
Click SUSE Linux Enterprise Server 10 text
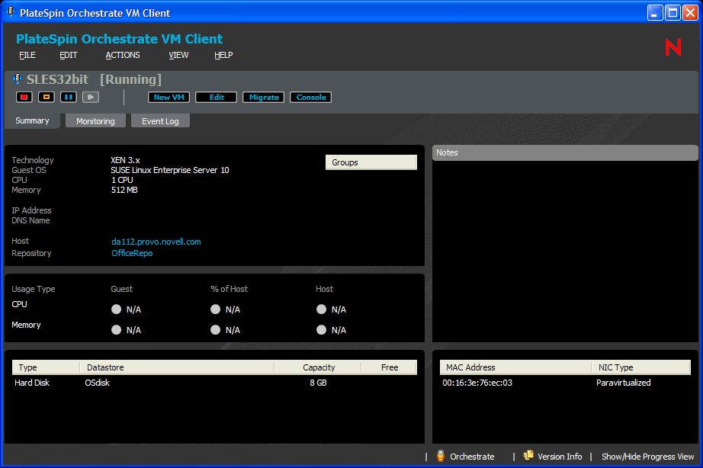[x=170, y=170]
